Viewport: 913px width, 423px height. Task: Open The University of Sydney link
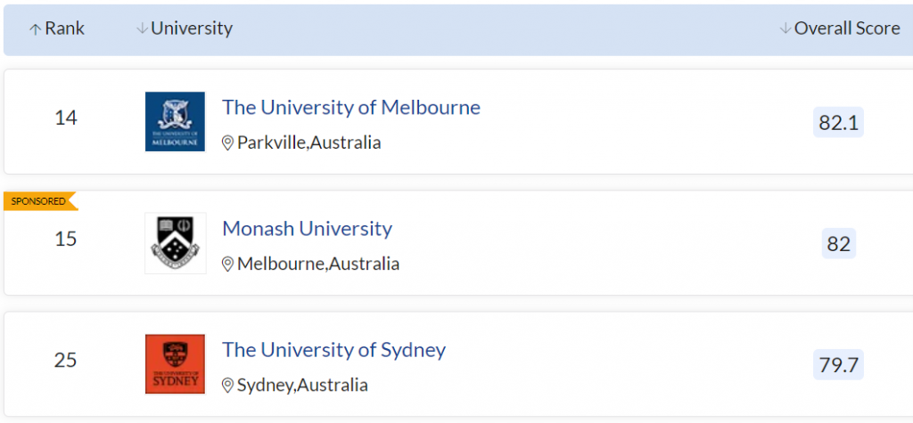[333, 350]
